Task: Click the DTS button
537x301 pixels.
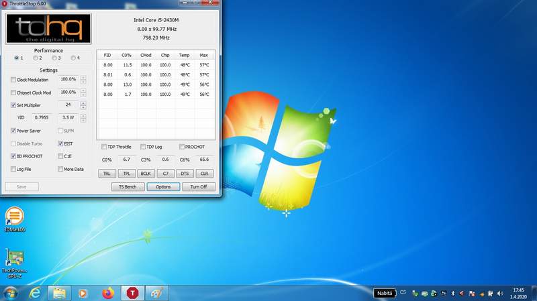Action: tap(185, 174)
